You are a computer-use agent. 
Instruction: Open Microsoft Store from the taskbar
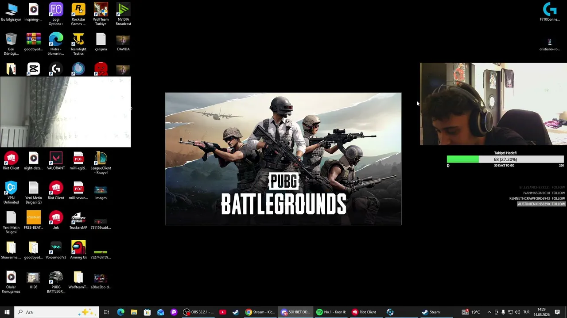(147, 312)
